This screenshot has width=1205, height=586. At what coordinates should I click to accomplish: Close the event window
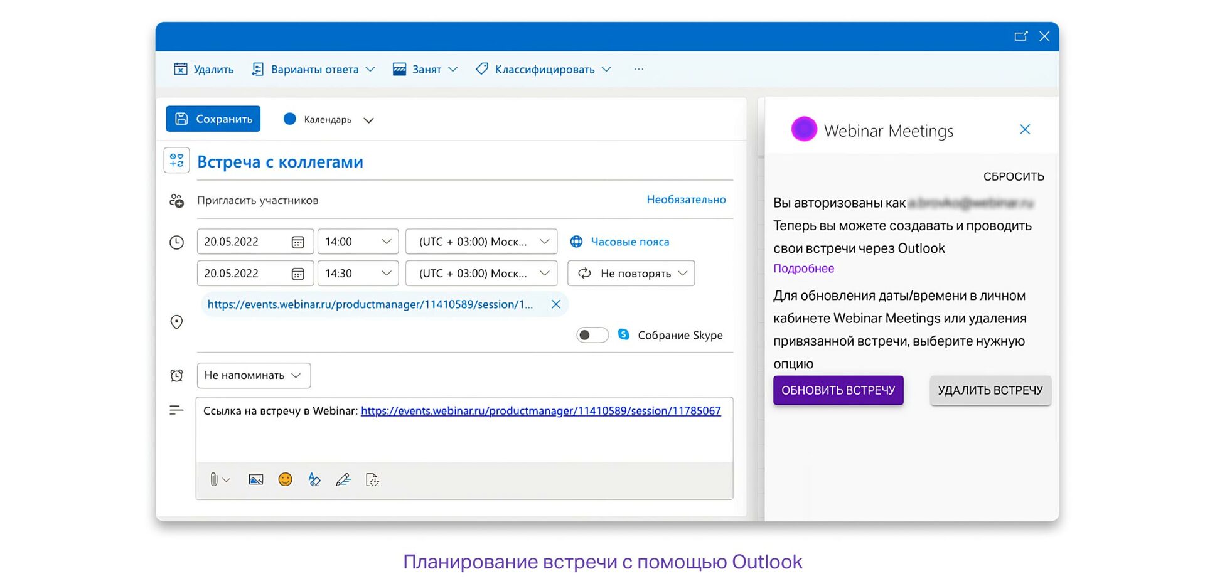click(x=1044, y=36)
